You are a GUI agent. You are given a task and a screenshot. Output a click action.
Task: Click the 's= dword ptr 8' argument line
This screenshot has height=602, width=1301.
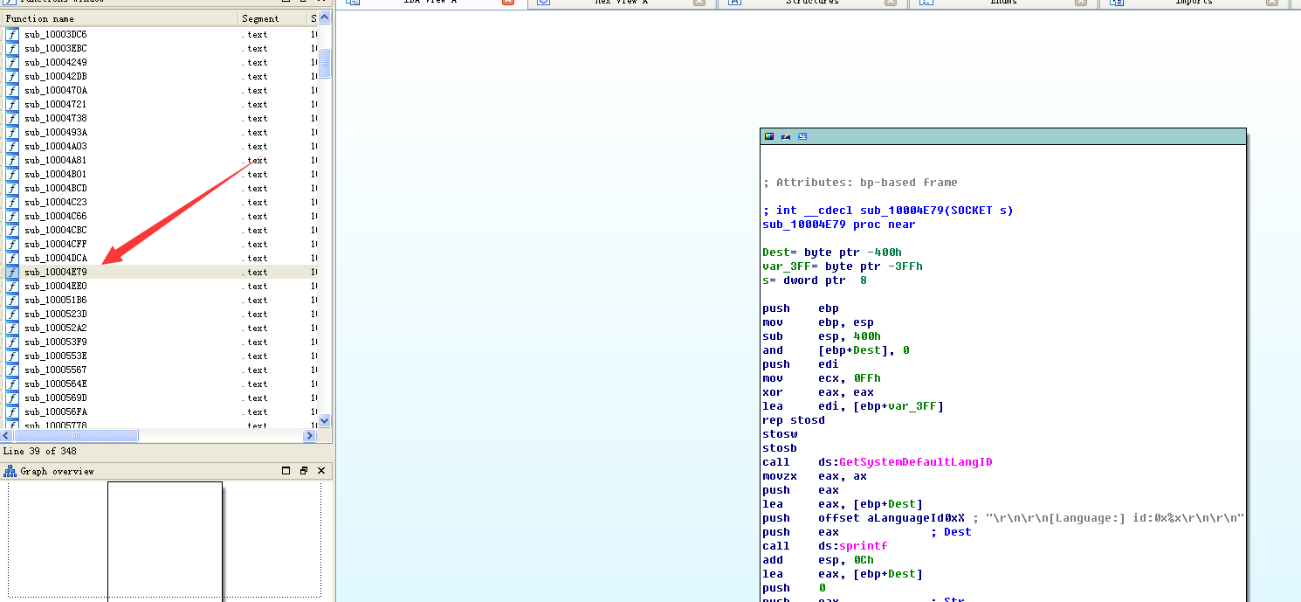tap(815, 280)
